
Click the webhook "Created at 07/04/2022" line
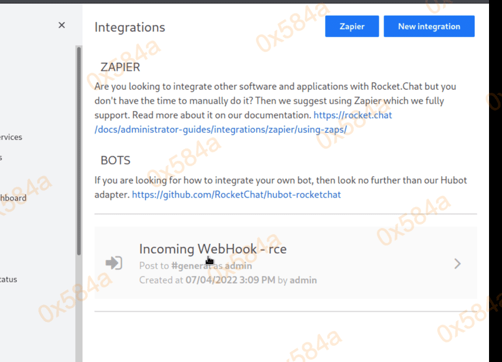point(228,281)
